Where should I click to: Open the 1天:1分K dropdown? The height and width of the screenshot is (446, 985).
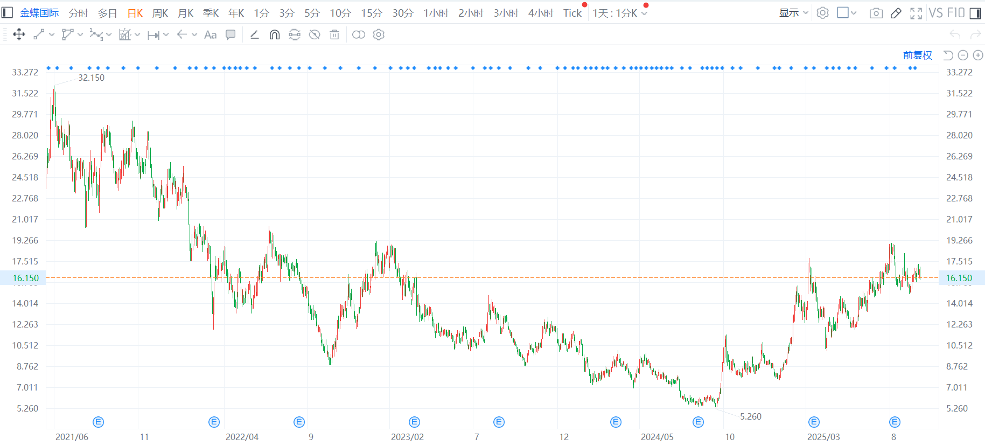[620, 13]
